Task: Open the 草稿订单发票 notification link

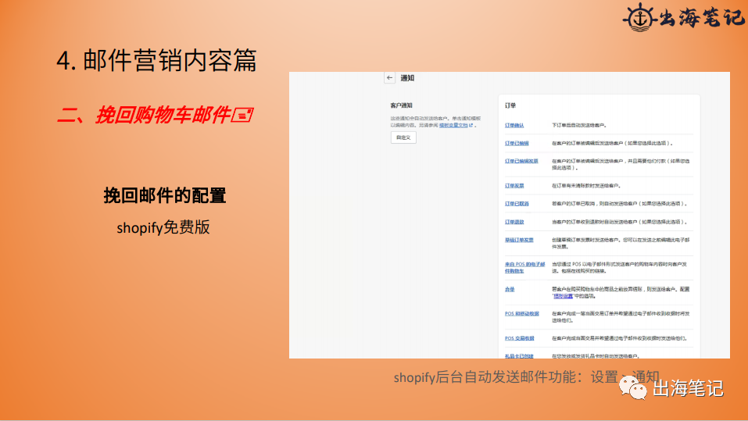Action: (x=519, y=240)
